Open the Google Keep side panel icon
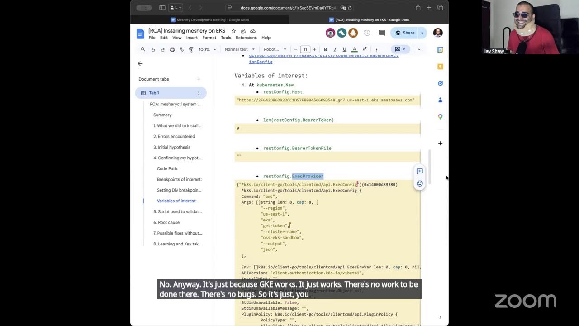This screenshot has width=579, height=326. [x=440, y=67]
